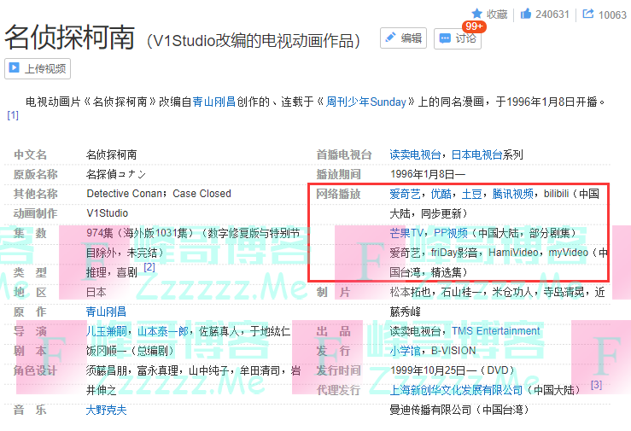631x431 pixels.
Task: Click the thumbs-up like icon showing 240631
Action: 526,14
